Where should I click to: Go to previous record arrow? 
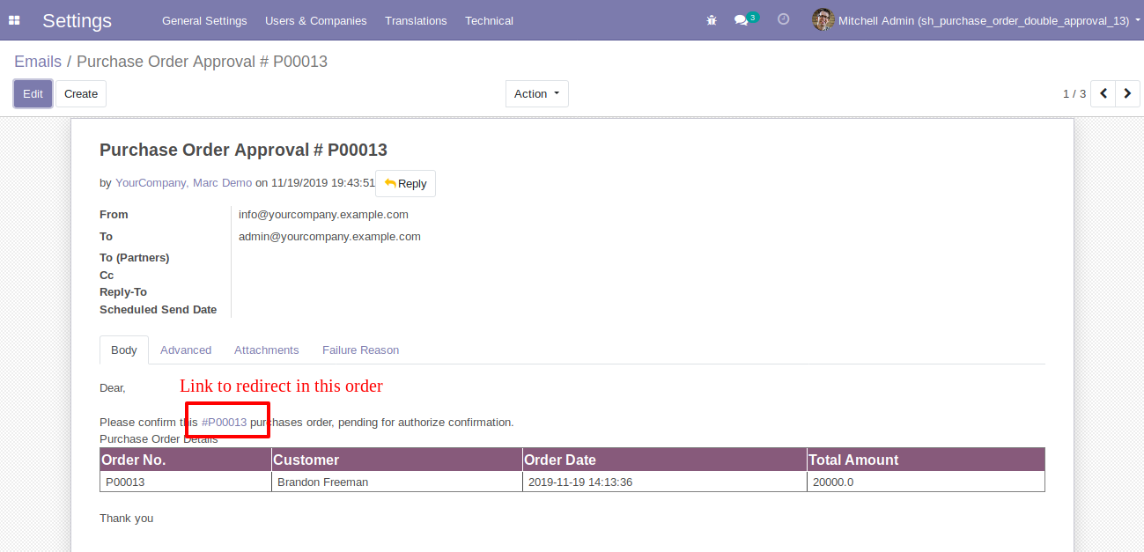click(1103, 93)
